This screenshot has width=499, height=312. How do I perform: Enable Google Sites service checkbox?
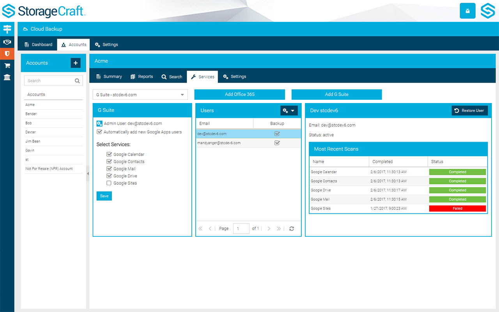109,183
